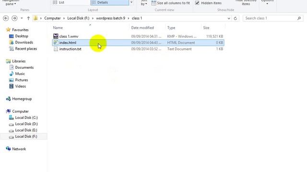
Task: Click Local Disk (F:) in breadcrumb
Action: tap(78, 18)
